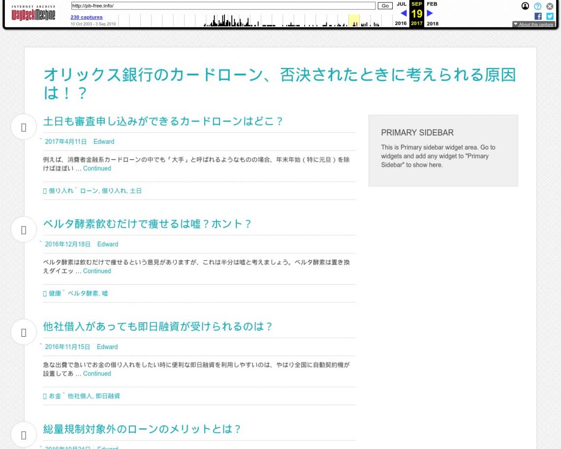Viewport: 561px width, 449px height.
Task: Open the 嘘 tag link
Action: tap(105, 293)
